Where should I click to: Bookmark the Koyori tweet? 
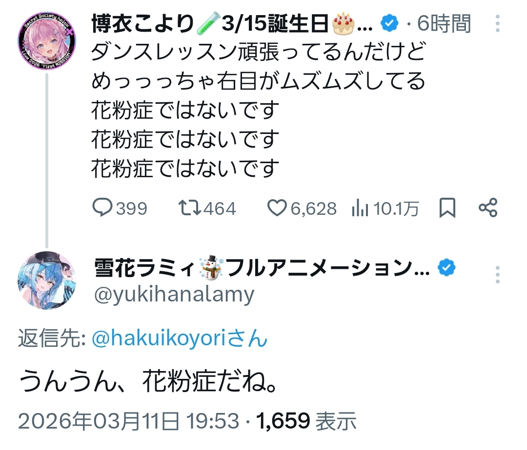click(447, 208)
